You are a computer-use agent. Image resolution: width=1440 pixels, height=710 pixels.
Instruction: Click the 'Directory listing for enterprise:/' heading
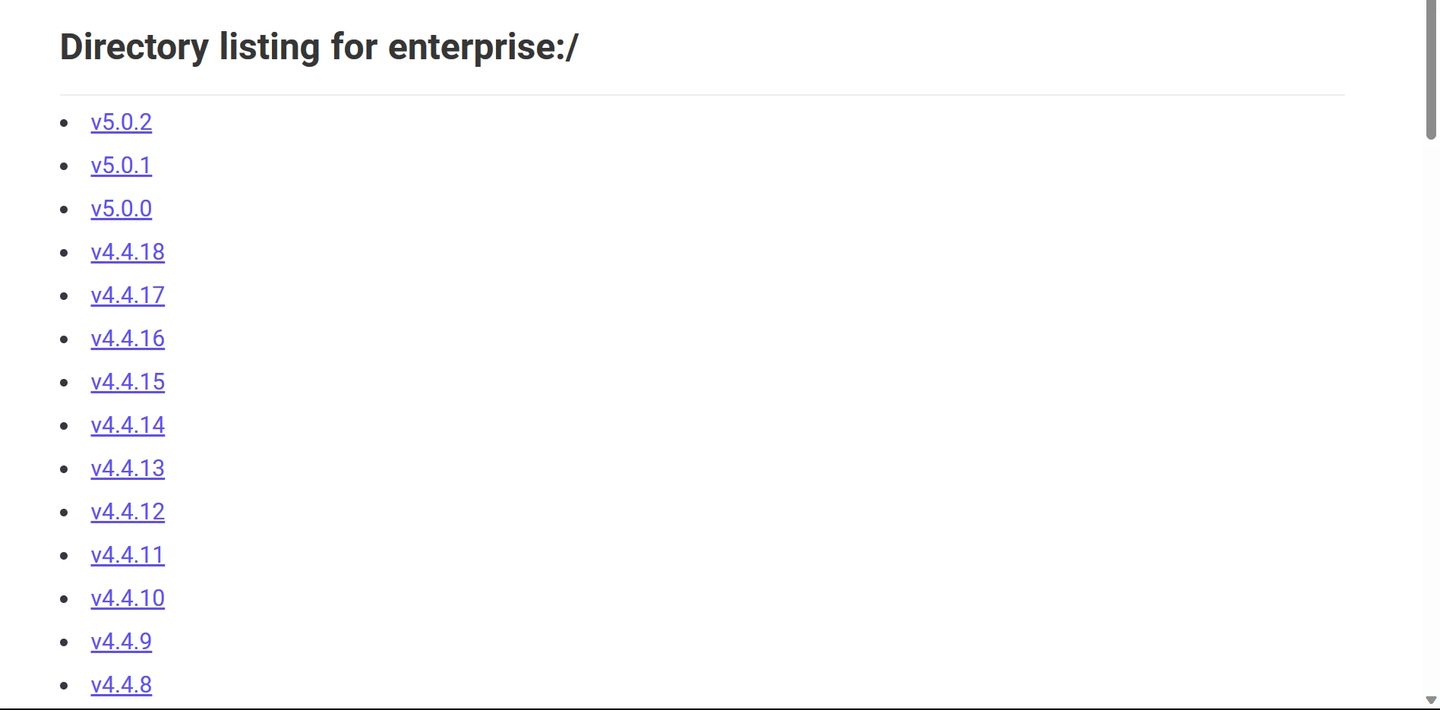coord(319,47)
